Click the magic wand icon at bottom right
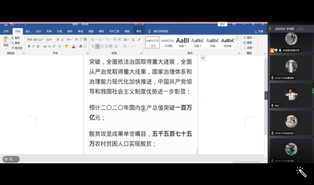The height and width of the screenshot is (185, 314). 301,172
